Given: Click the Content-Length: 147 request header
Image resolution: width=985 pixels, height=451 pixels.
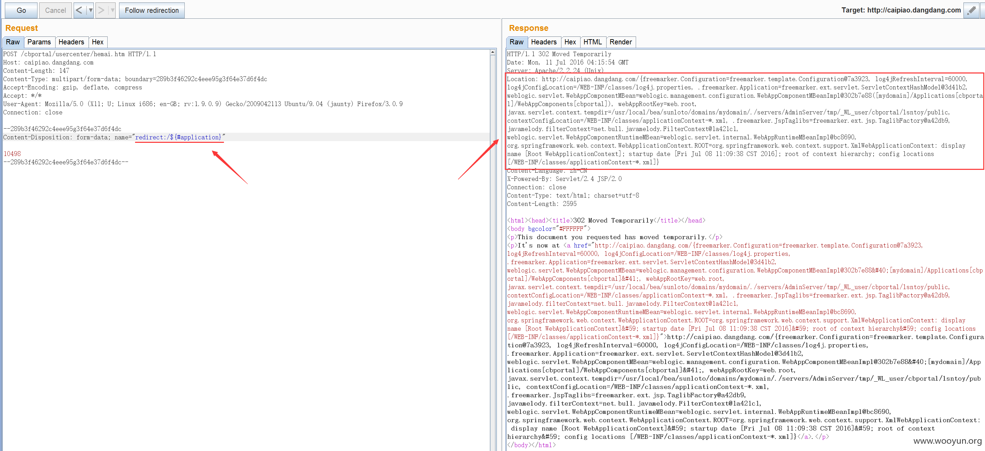Looking at the screenshot, I should (x=36, y=71).
